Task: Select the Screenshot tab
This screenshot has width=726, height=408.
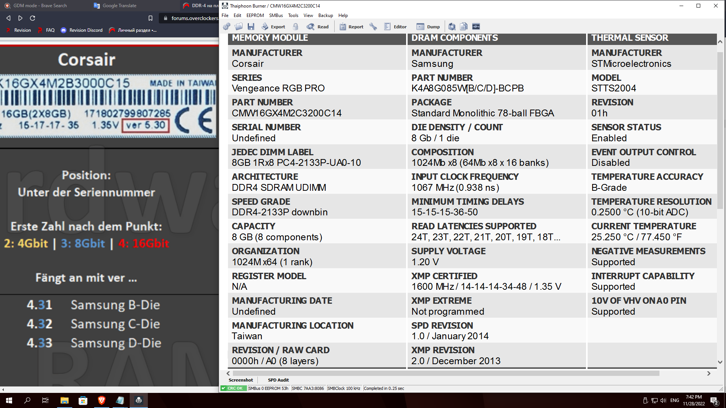Action: [240, 380]
